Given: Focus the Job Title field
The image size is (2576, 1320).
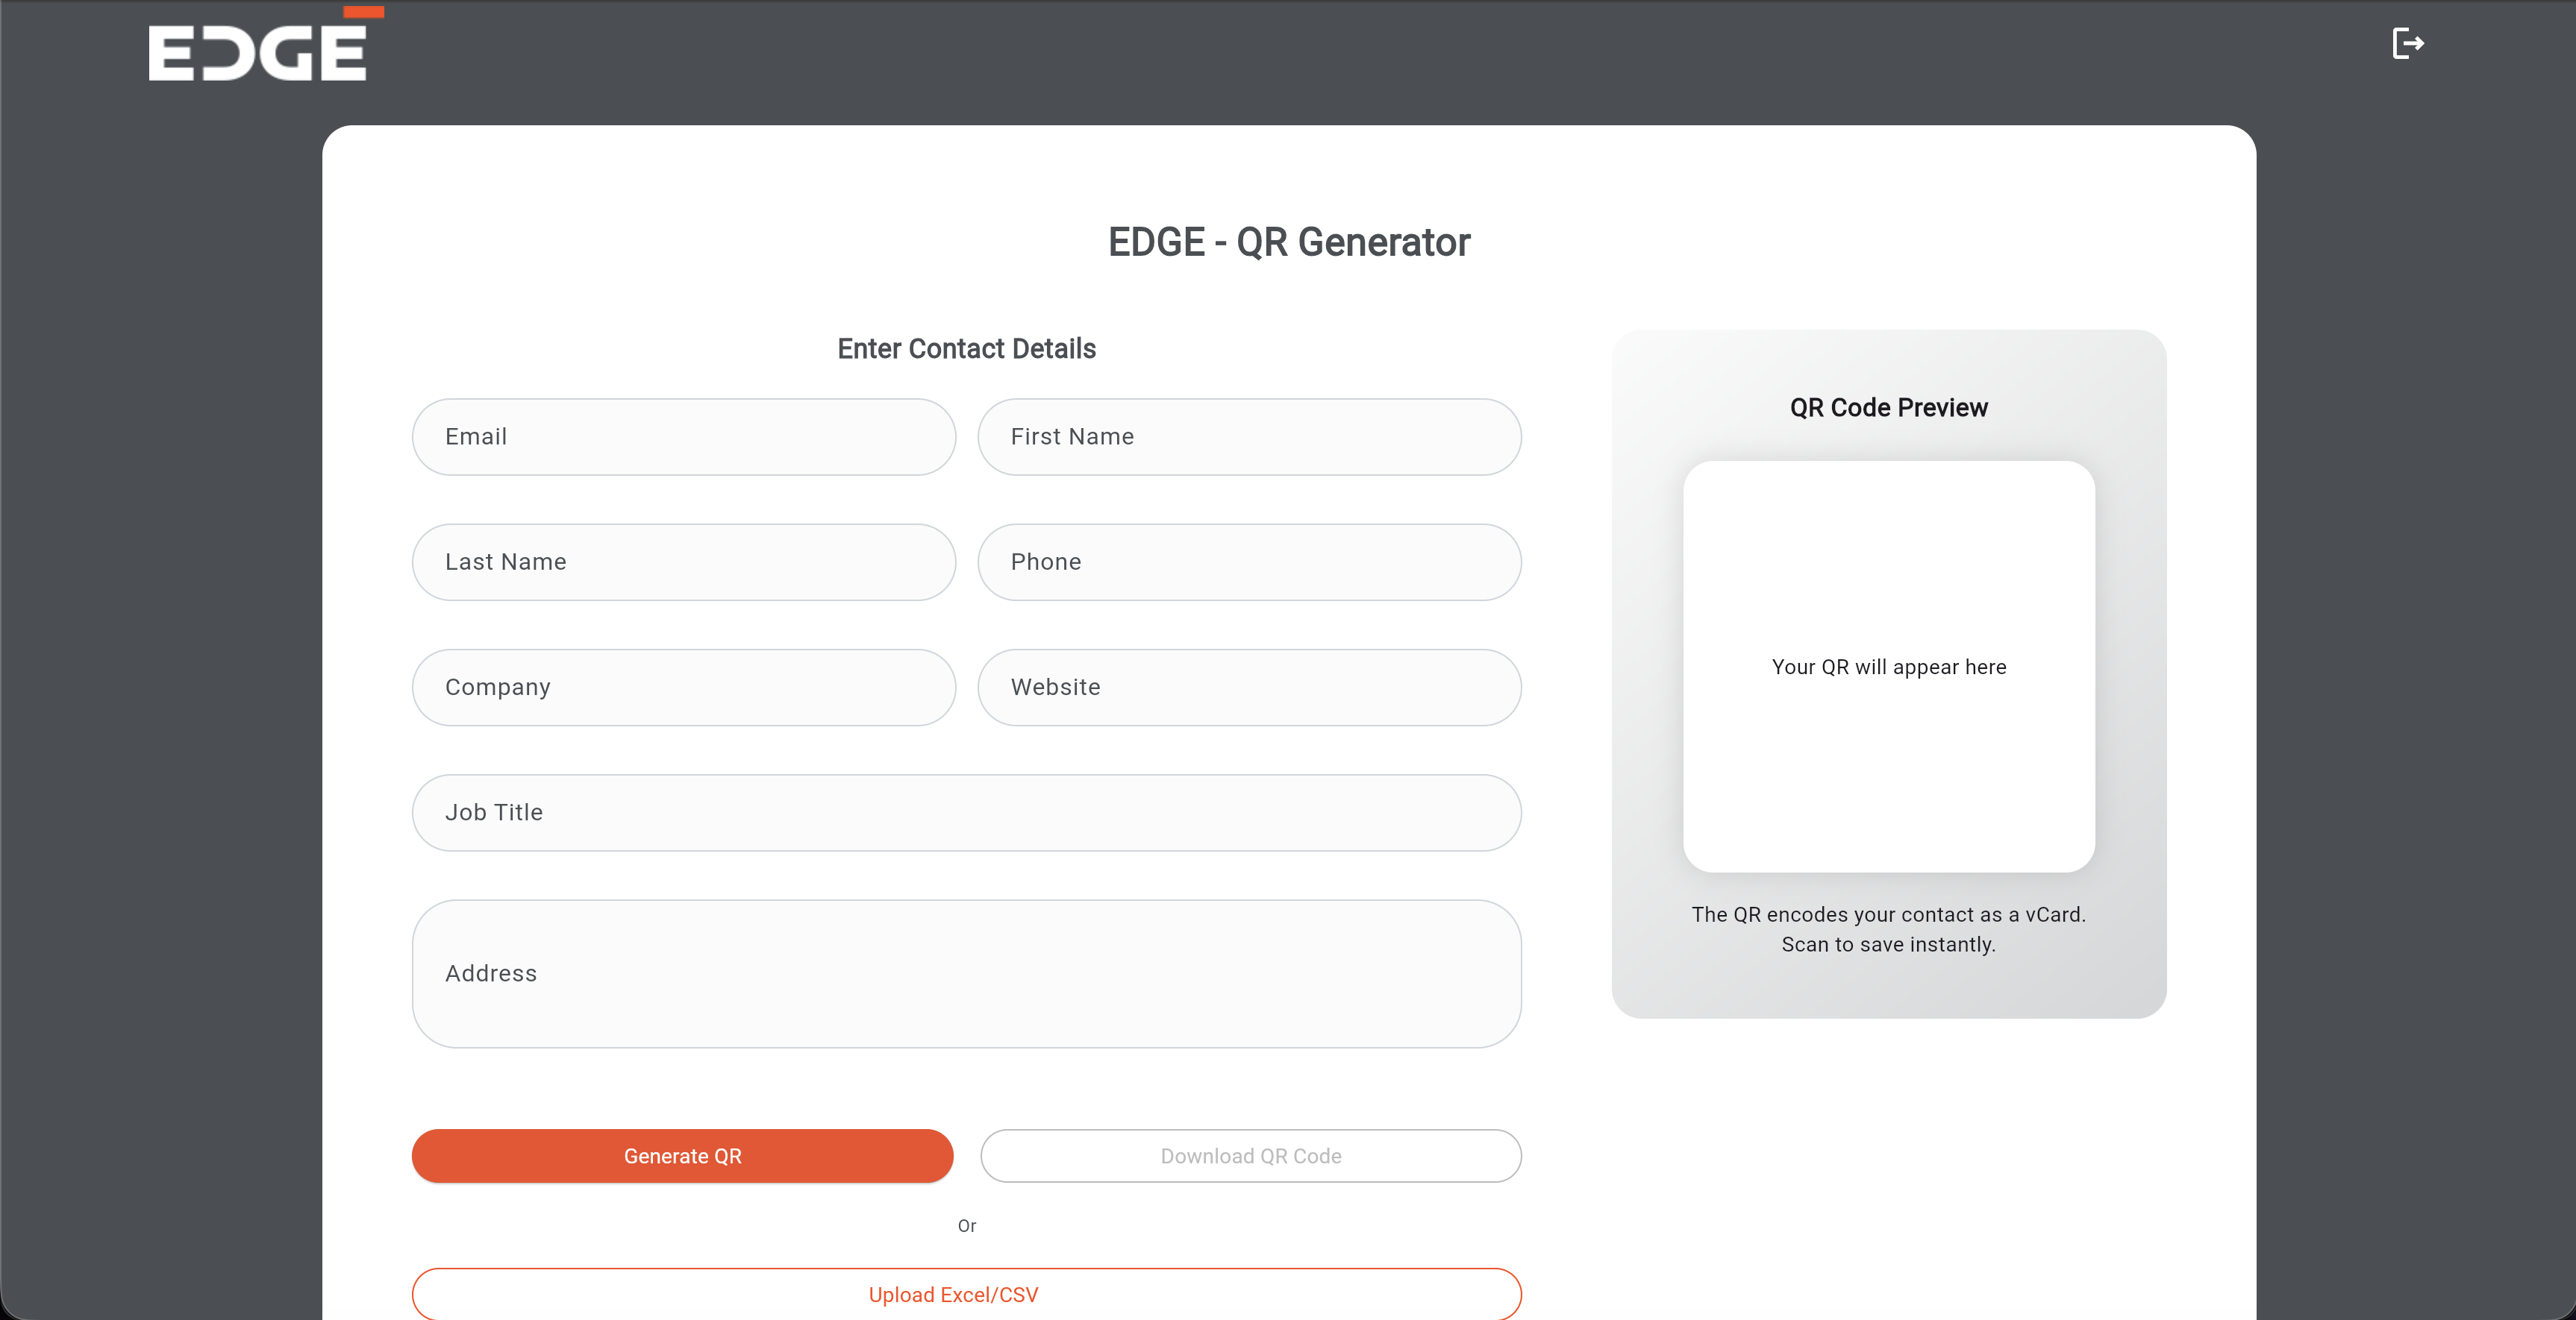Looking at the screenshot, I should click(966, 812).
